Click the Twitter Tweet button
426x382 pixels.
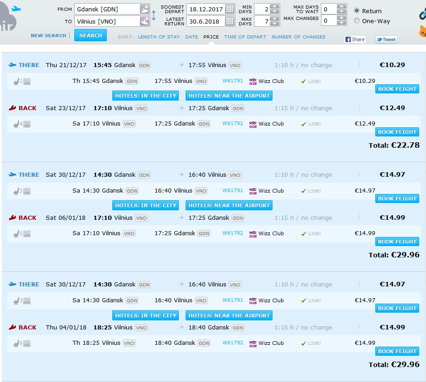coord(386,39)
